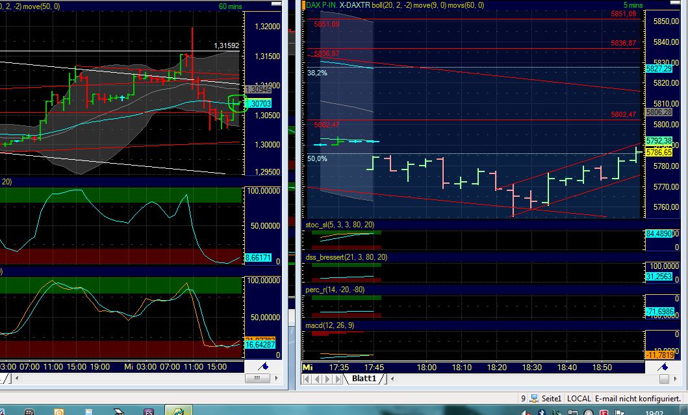688x415 pixels.
Task: Click the 50,0% Fibonacci level label
Action: click(317, 158)
